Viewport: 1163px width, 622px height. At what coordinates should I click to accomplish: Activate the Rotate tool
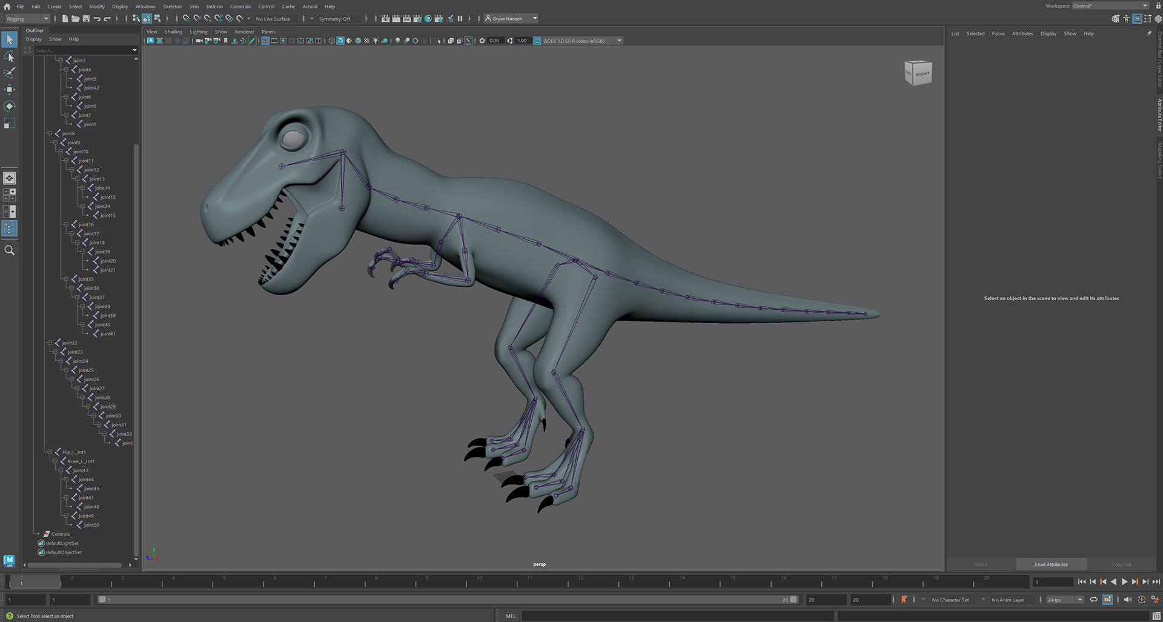(x=9, y=106)
